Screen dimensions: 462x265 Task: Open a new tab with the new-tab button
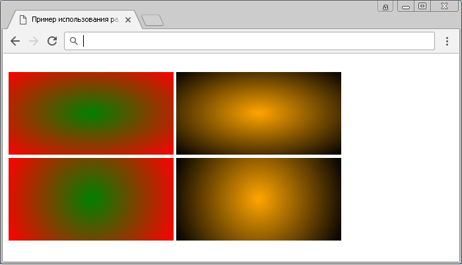tap(152, 20)
